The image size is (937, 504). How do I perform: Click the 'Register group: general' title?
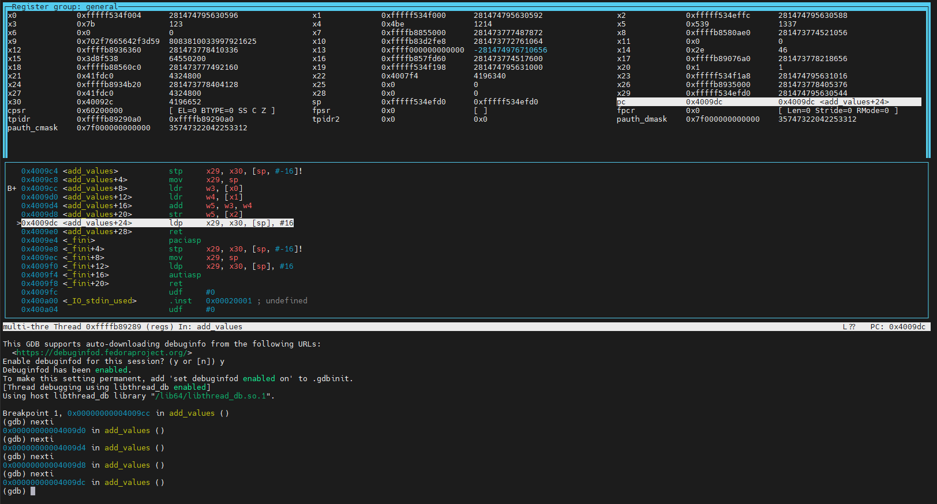(x=65, y=7)
